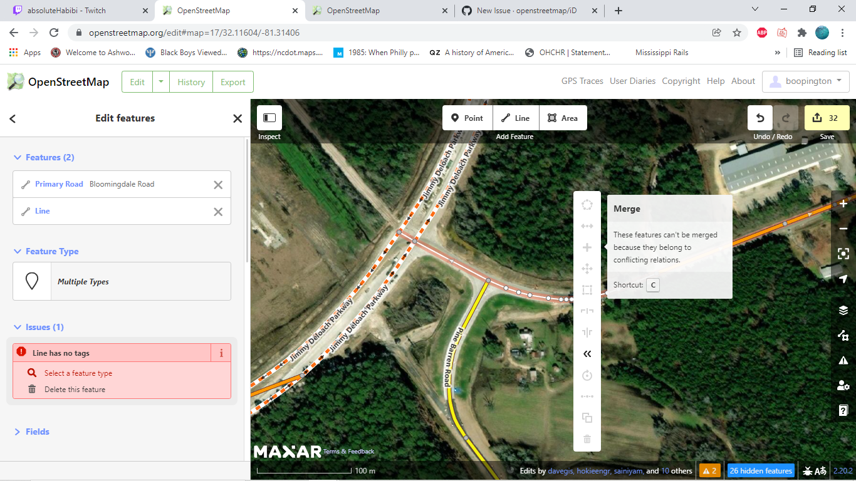Screen dimensions: 856x481
Task: Click the info icon on no-tags issue
Action: tap(221, 353)
